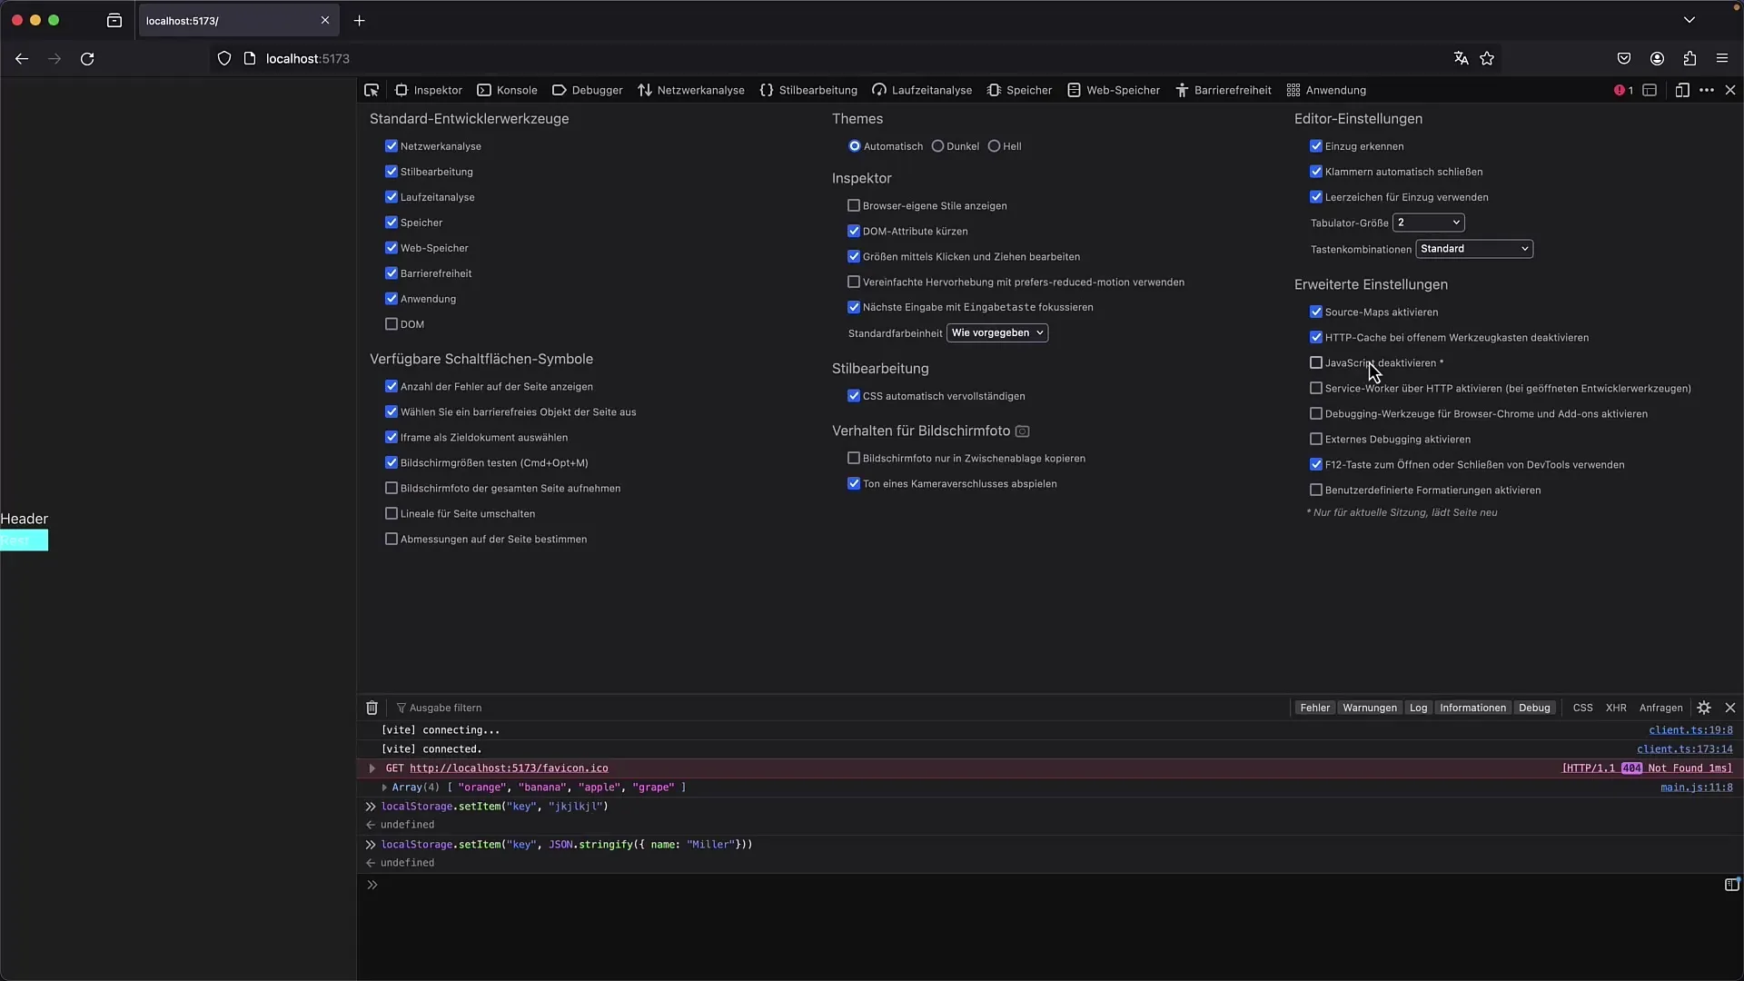
Task: Switch console to multi-line editor mode icon
Action: tap(1732, 885)
